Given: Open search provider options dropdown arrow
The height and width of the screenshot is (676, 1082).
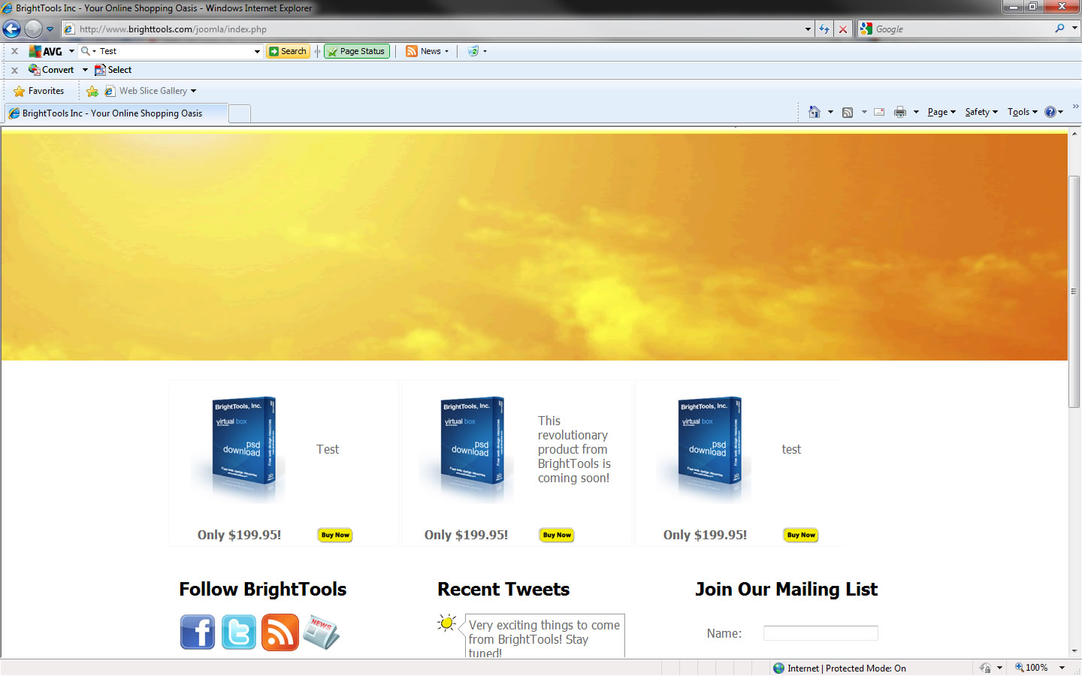Looking at the screenshot, I should tap(1074, 29).
